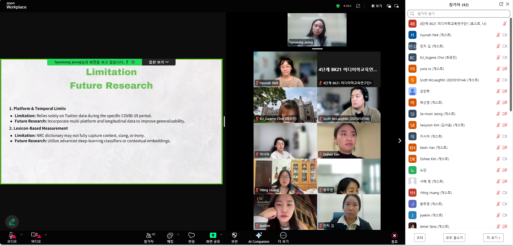The height and width of the screenshot is (246, 513).
Task: Open the AI Companion tool
Action: pyautogui.click(x=259, y=237)
